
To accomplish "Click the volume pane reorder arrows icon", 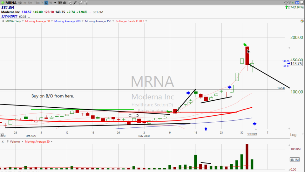I will [8, 141].
